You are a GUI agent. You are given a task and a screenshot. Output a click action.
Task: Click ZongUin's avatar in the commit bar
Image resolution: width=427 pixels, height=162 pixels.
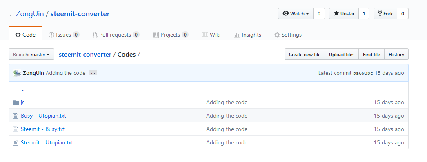[17, 73]
